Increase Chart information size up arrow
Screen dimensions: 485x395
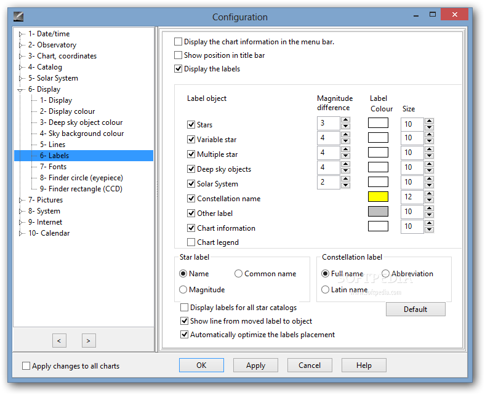(429, 223)
